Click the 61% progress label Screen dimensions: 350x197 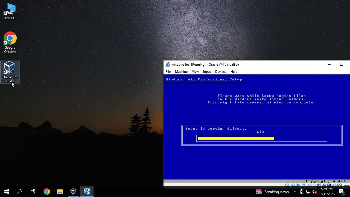point(260,132)
